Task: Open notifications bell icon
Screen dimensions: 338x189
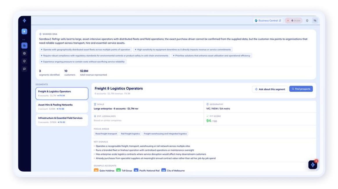Action: point(307,21)
